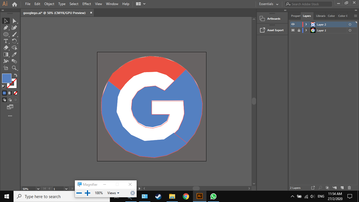
Task: Toggle Layer 1 visibility box
Action: [x=293, y=30]
